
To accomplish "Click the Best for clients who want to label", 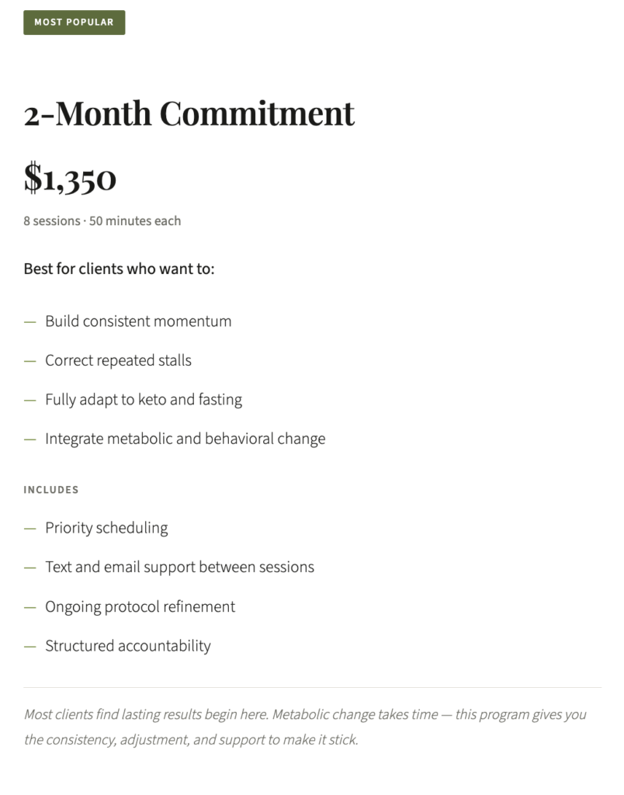I will pos(119,269).
